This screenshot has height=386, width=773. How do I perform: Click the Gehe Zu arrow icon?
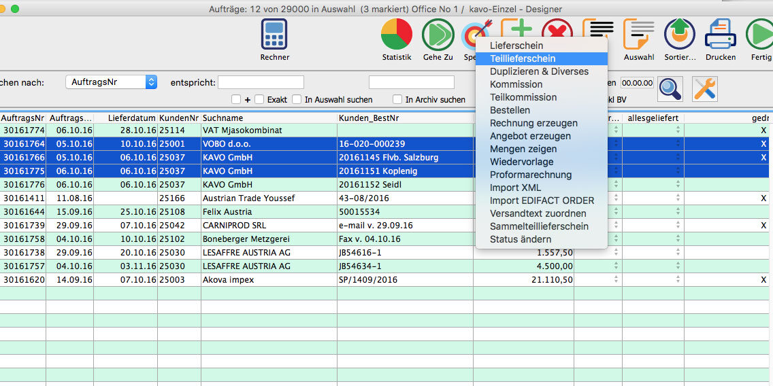pos(438,34)
